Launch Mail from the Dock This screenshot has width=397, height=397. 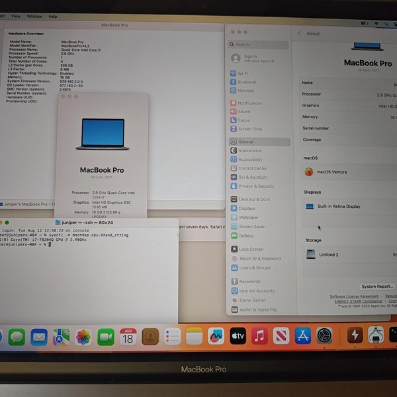pyautogui.click(x=39, y=337)
